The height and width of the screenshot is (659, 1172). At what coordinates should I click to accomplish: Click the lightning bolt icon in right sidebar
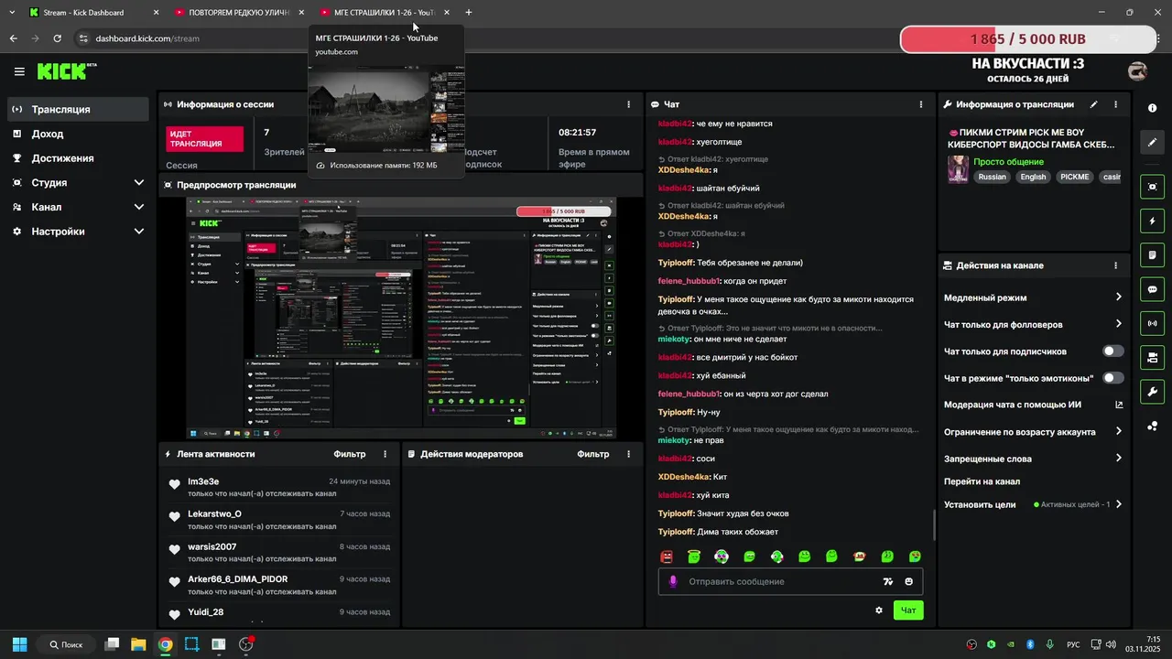click(x=1152, y=221)
